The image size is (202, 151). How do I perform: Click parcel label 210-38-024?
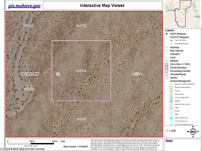pyautogui.click(x=81, y=119)
